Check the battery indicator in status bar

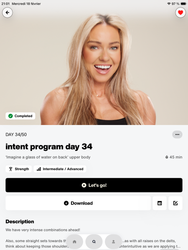(x=183, y=4)
